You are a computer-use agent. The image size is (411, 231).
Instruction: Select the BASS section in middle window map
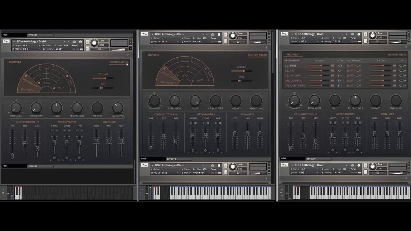coord(209,74)
